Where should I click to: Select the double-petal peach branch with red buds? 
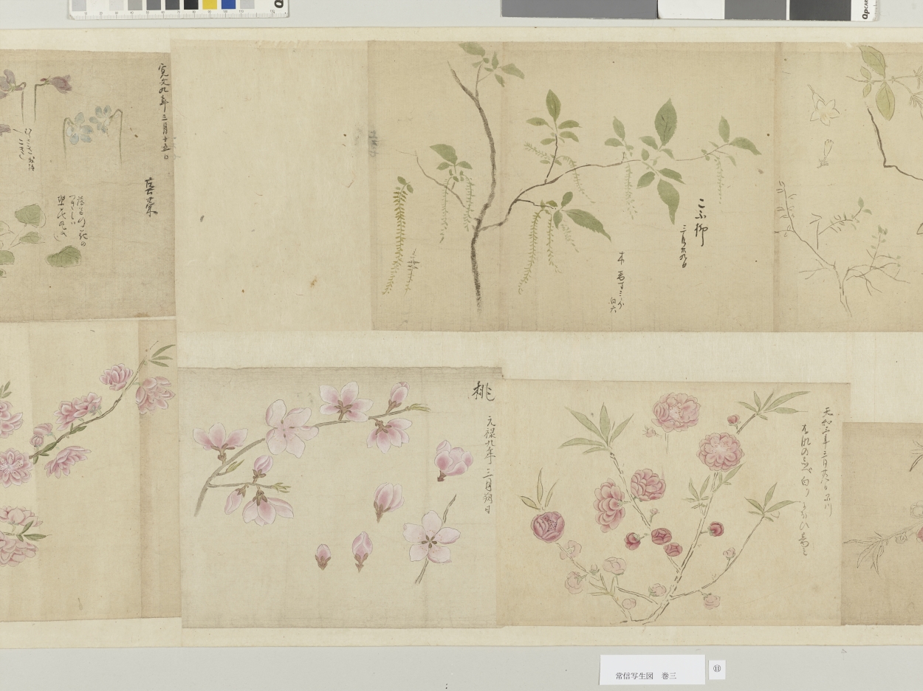click(x=671, y=503)
